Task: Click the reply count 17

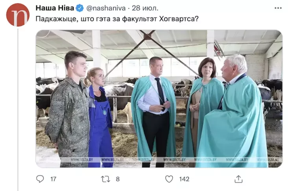Action: pyautogui.click(x=53, y=179)
